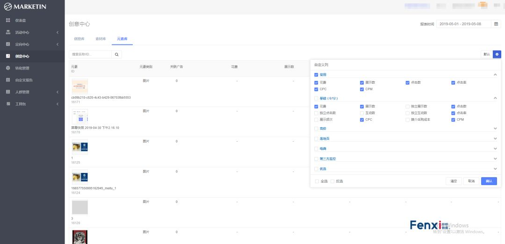
Task: Click the 花费 table column header
Action: tap(234, 67)
